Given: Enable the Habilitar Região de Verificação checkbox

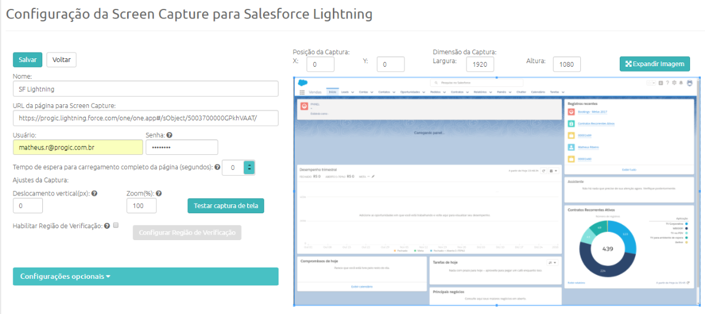Looking at the screenshot, I should [116, 225].
